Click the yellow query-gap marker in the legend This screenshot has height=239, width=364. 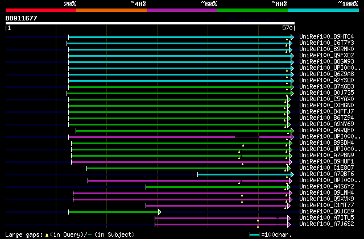pos(47,235)
